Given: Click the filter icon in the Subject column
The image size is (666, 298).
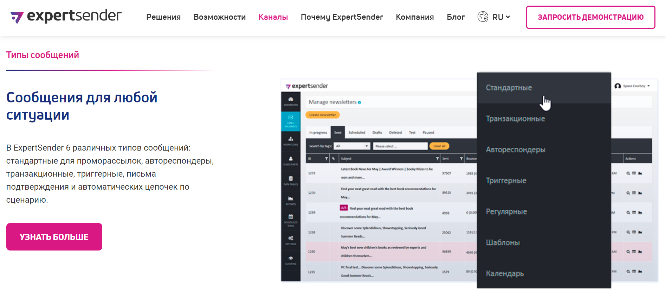Looking at the screenshot, I should tap(437, 159).
